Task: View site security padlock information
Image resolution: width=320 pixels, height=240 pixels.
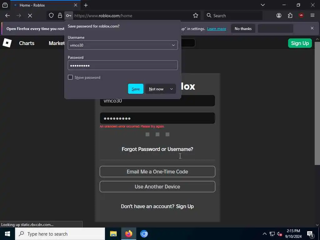Action: [60, 16]
